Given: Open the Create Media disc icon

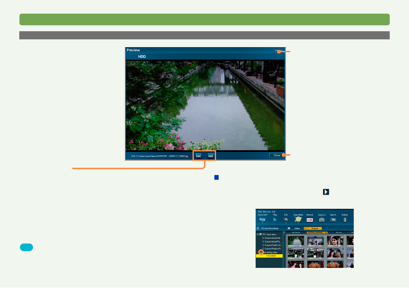Looking at the screenshot, I should [x=298, y=220].
